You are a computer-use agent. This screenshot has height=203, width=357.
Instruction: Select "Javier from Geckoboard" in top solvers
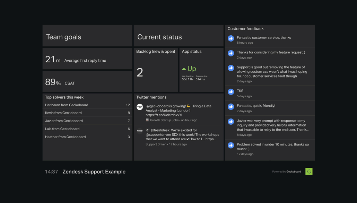tap(64, 121)
